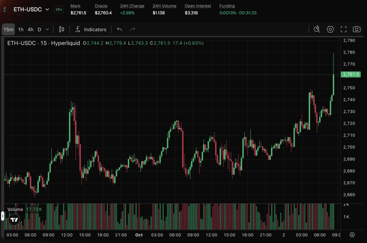The image size is (367, 243).
Task: Click the Oracle price label
Action: (101, 6)
